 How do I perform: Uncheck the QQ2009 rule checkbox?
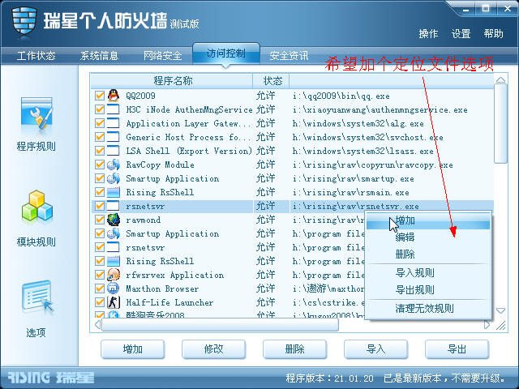100,96
